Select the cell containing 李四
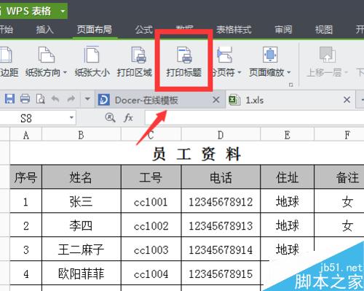This screenshot has width=364, height=291. pyautogui.click(x=82, y=225)
